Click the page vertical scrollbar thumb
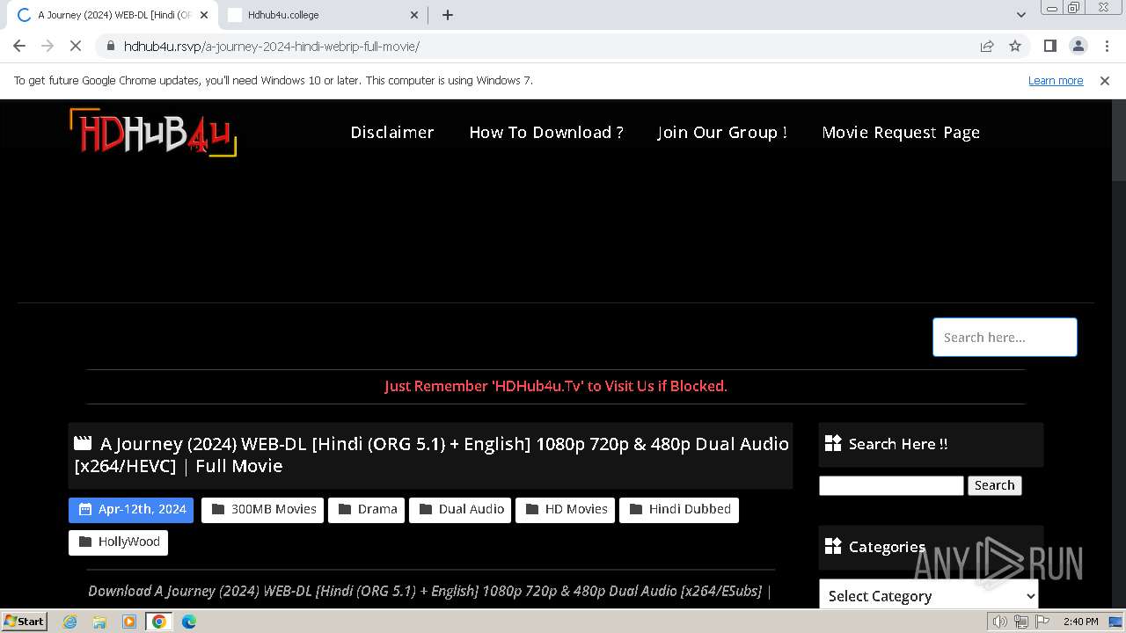The width and height of the screenshot is (1126, 633). pyautogui.click(x=1118, y=141)
